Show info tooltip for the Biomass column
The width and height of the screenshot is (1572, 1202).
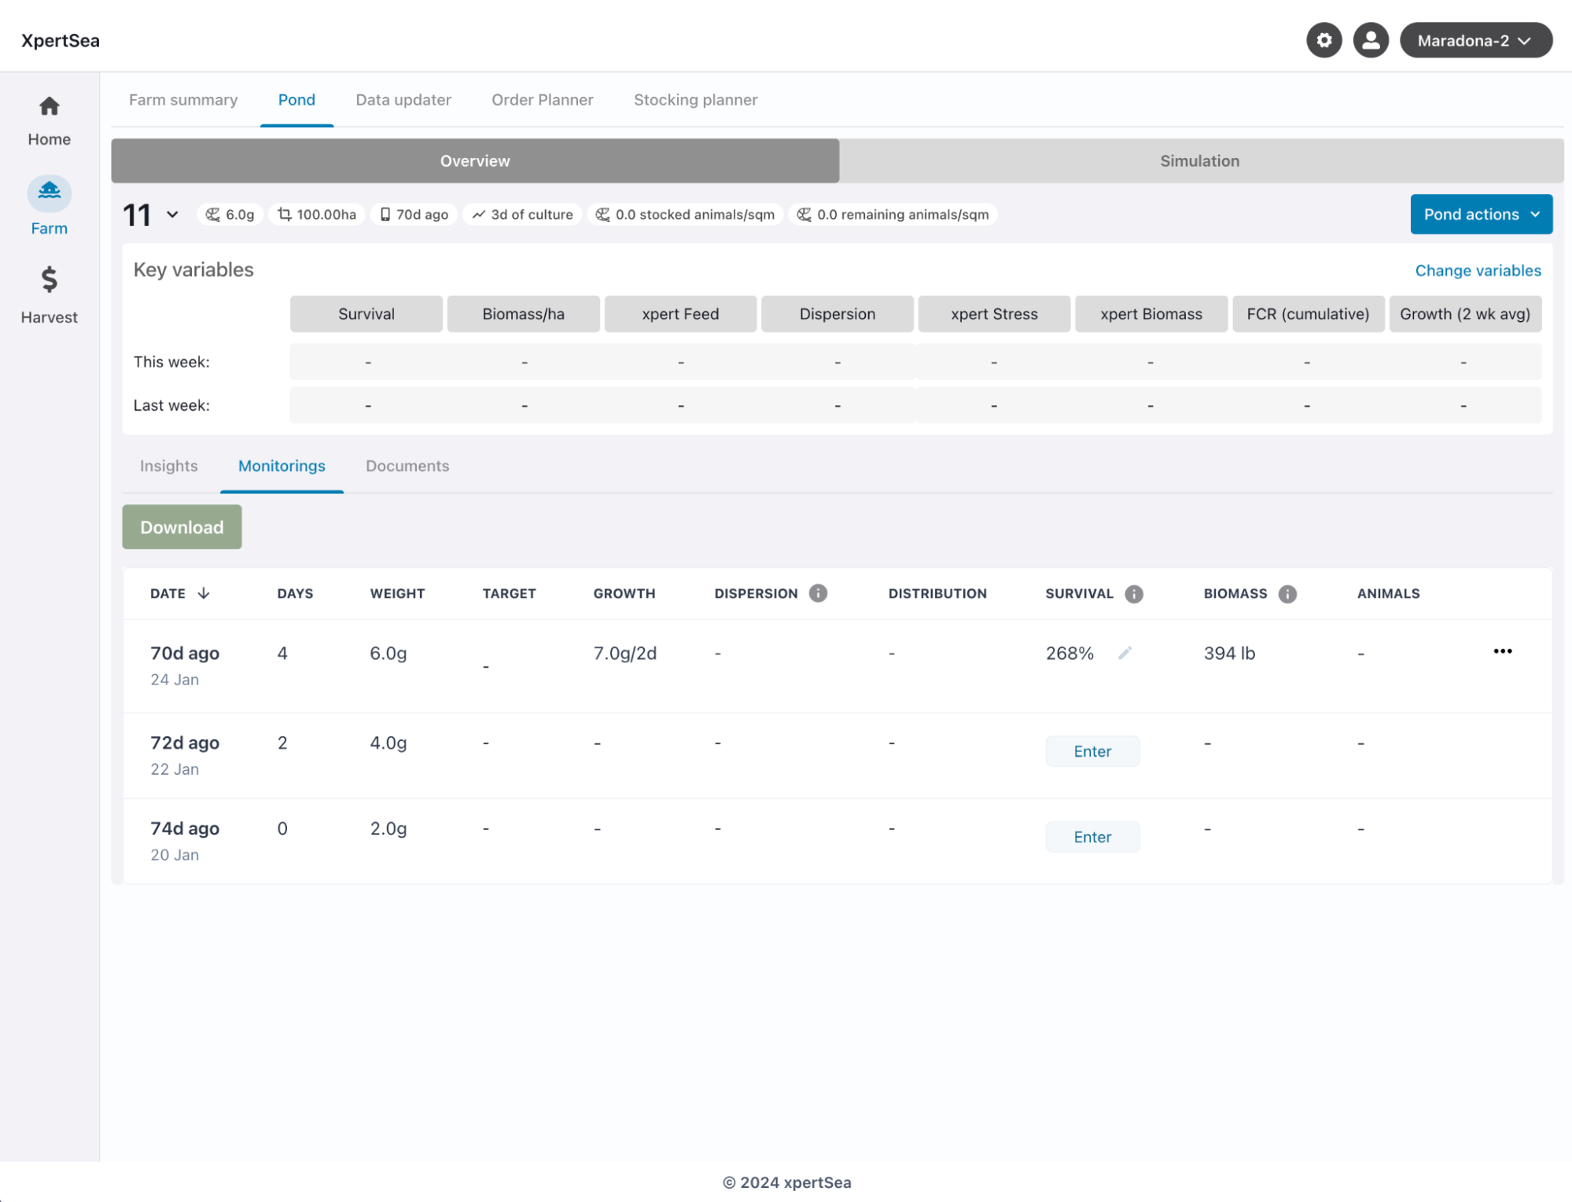coord(1287,594)
